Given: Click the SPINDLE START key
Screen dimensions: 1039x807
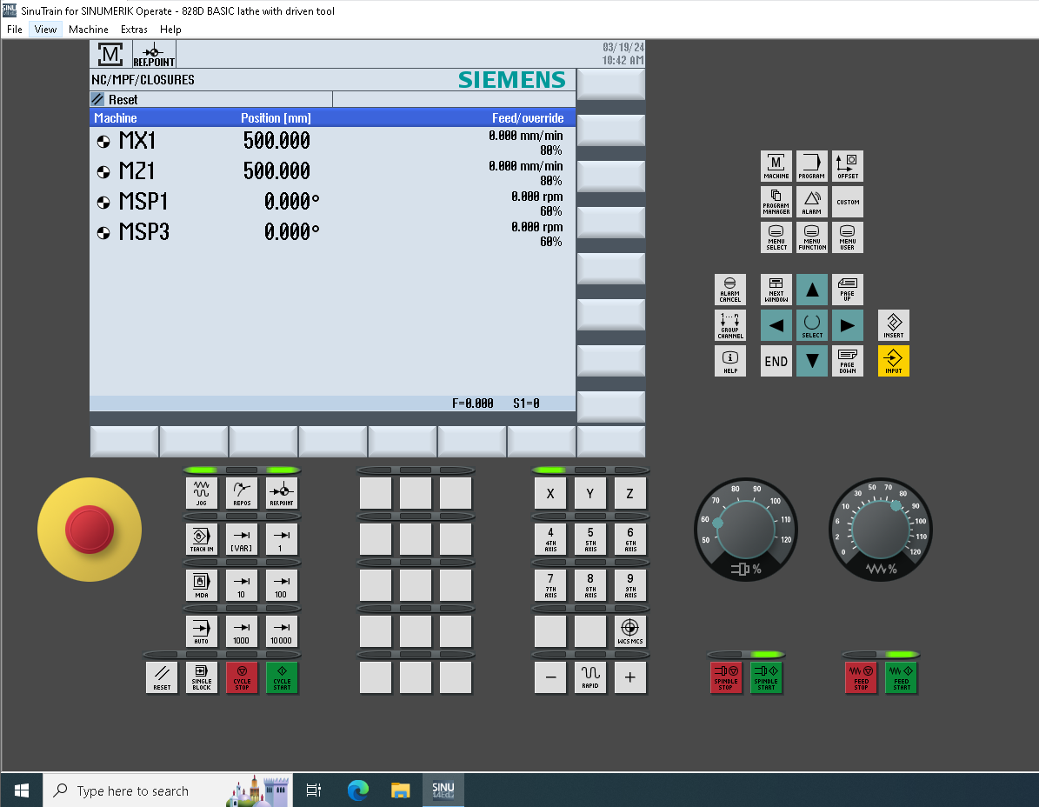Looking at the screenshot, I should pyautogui.click(x=766, y=677).
